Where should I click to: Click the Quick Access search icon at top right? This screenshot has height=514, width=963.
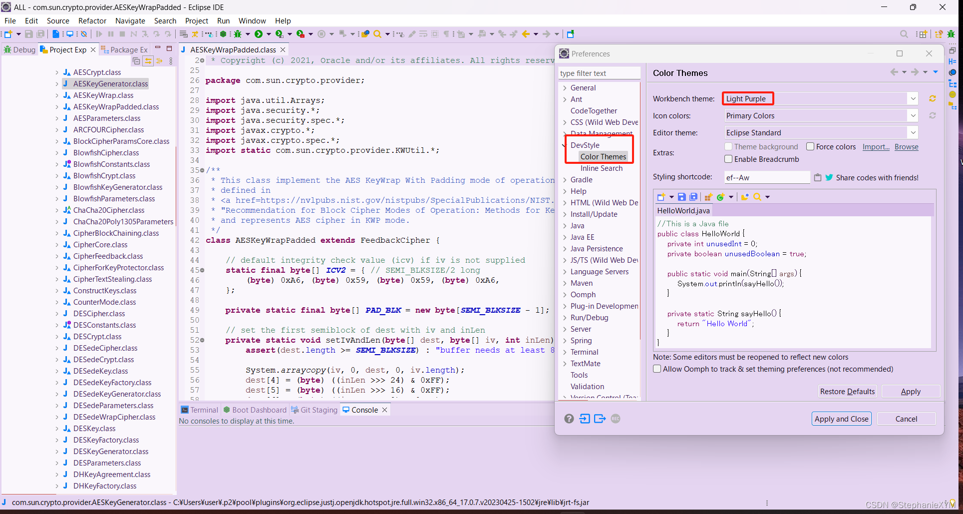(904, 34)
